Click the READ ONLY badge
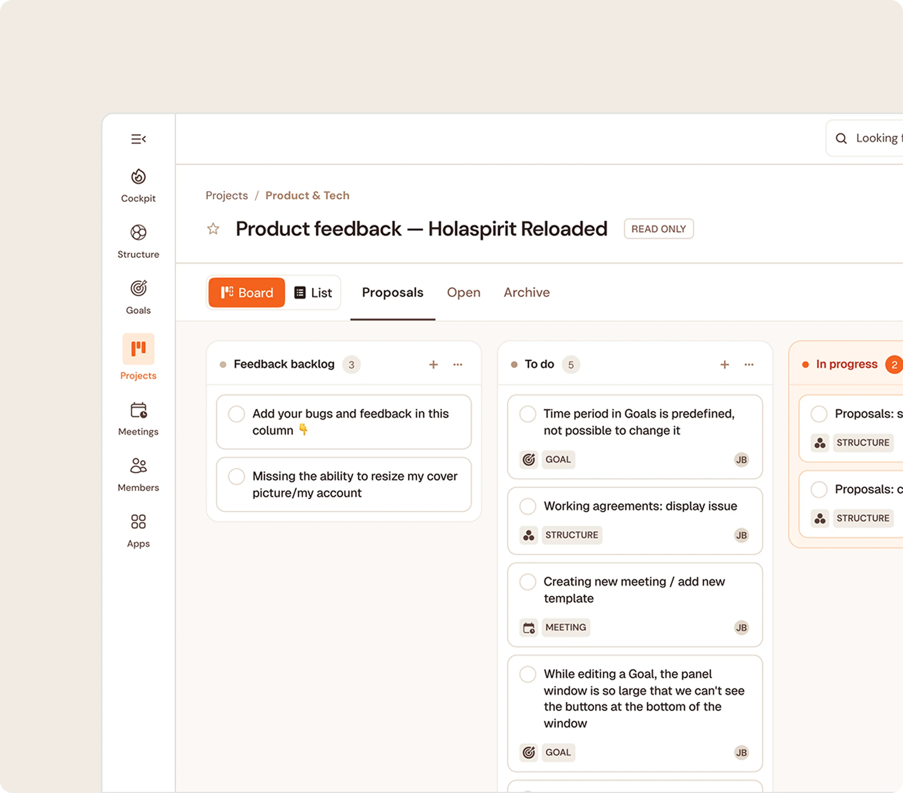 tap(658, 229)
